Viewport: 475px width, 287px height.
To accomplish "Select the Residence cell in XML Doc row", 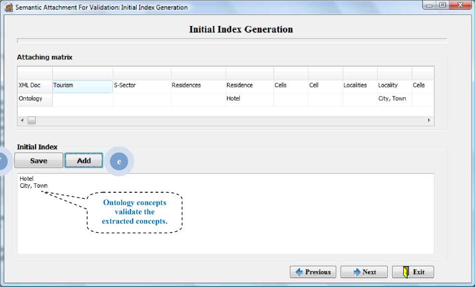I will 250,86.
